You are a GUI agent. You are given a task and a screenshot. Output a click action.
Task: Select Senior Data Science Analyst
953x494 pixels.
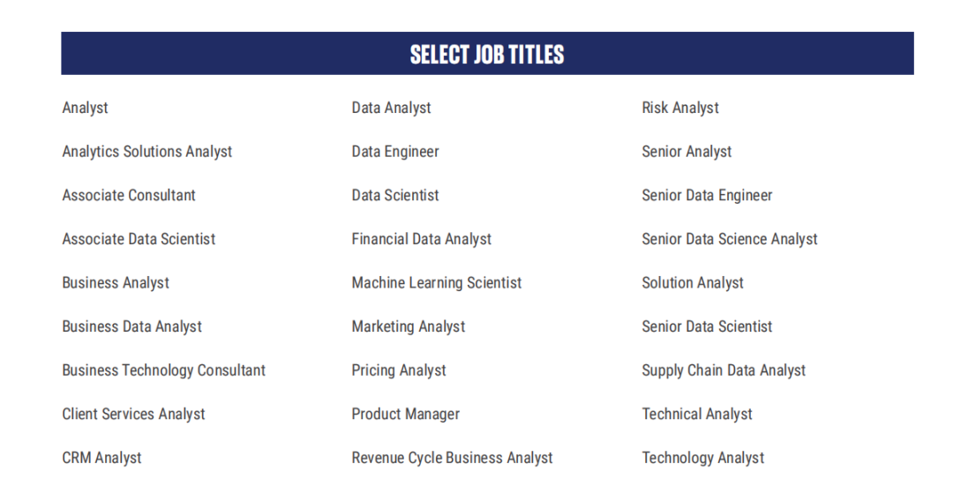click(x=730, y=239)
